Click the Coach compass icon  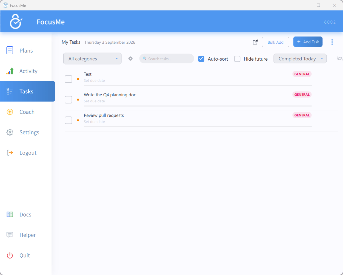coord(10,112)
